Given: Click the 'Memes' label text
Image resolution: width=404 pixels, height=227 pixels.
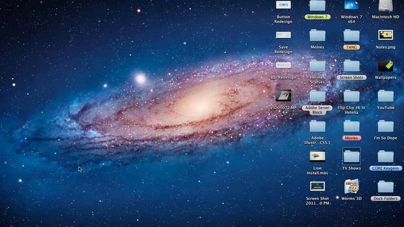Looking at the screenshot, I should tap(317, 47).
